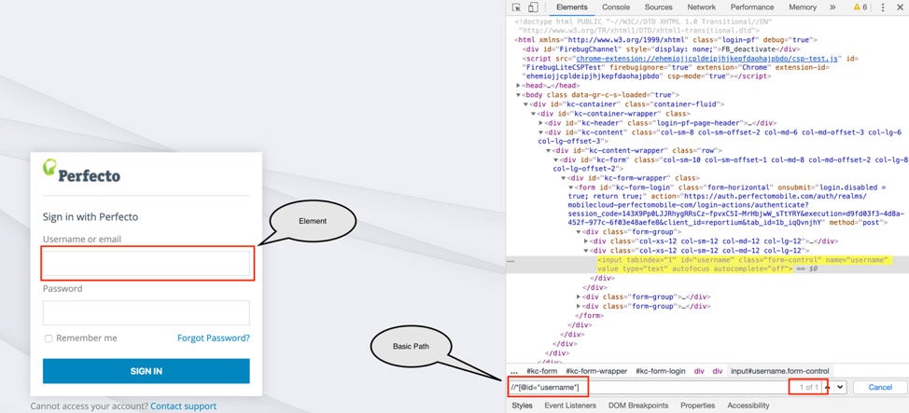The width and height of the screenshot is (909, 413).
Task: Open the Sources tab
Action: (659, 7)
